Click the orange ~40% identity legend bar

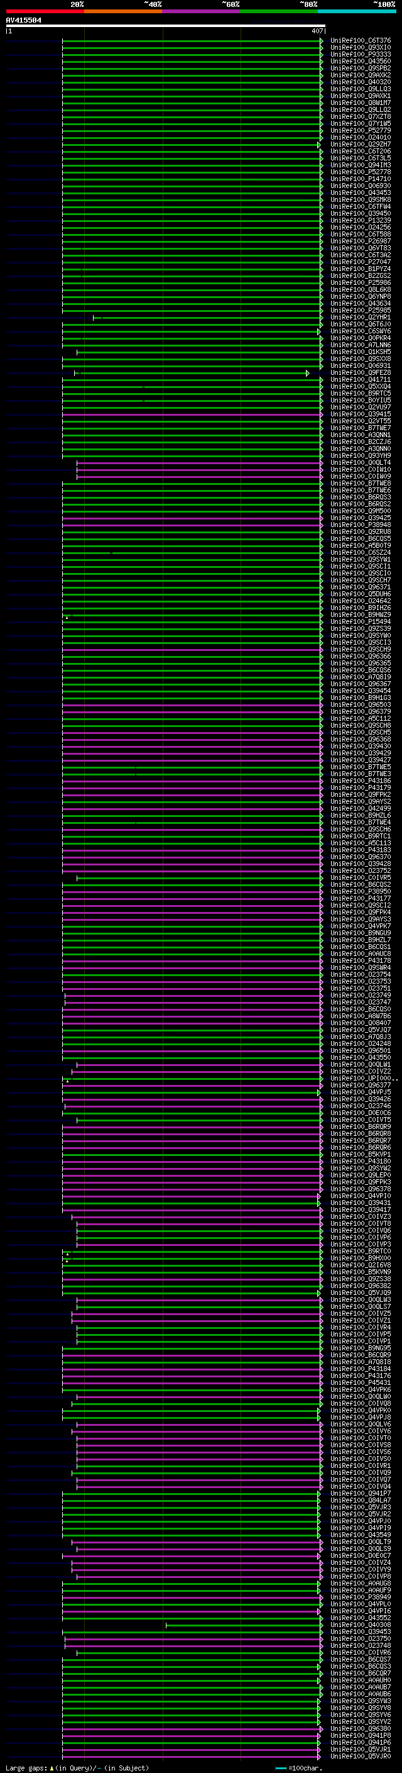coord(123,11)
